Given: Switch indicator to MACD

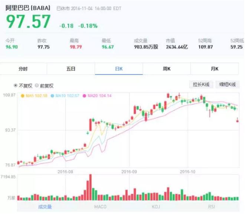Looking at the screenshot, I should (x=100, y=207).
